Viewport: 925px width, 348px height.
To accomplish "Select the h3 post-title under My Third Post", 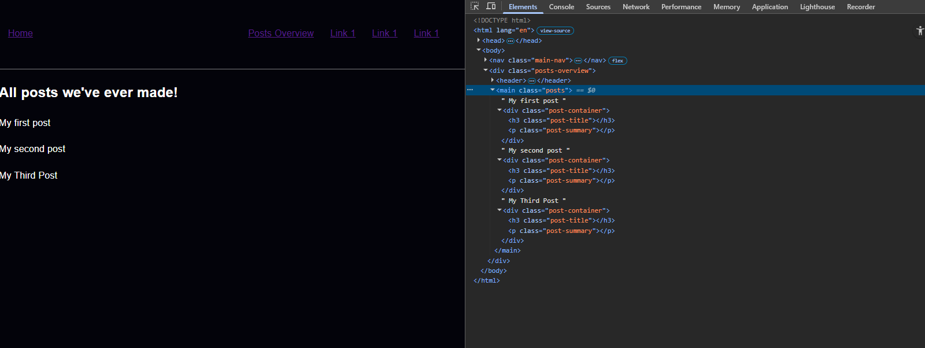I will (561, 220).
